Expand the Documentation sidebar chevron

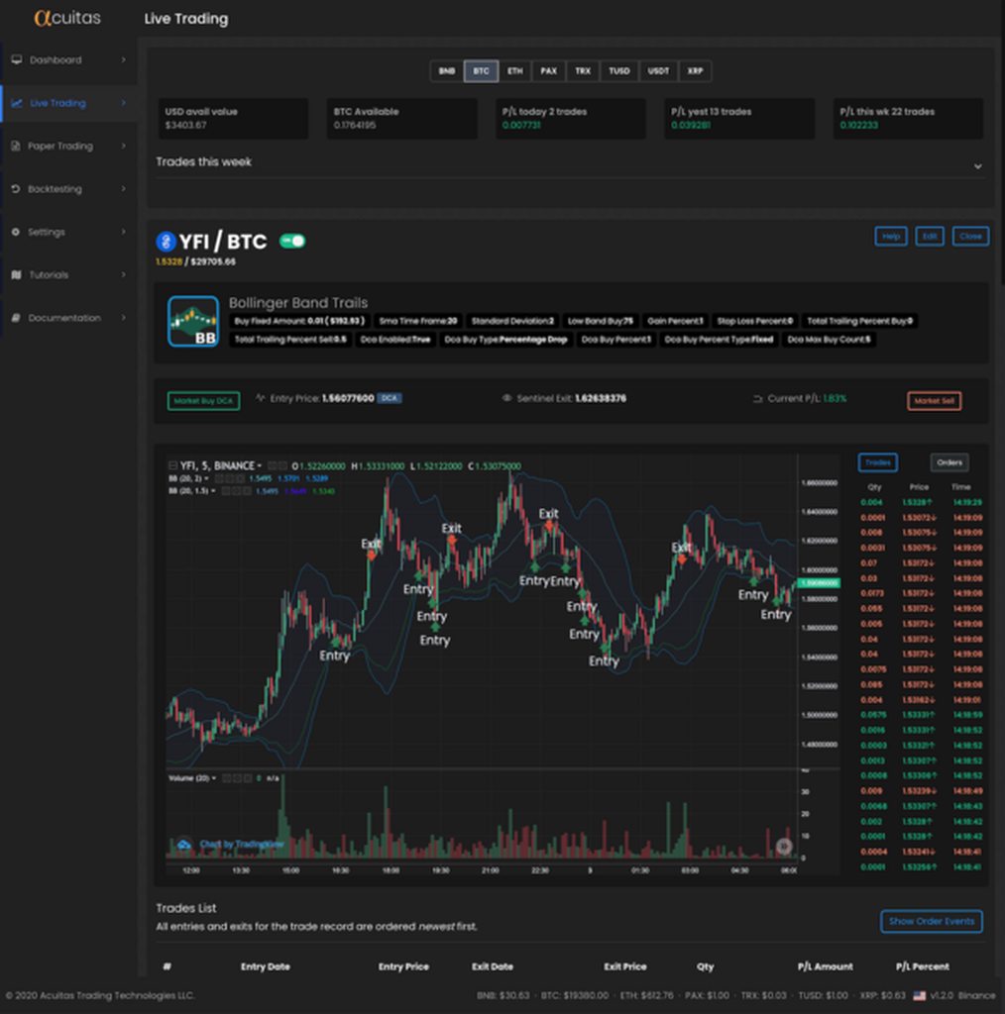pyautogui.click(x=124, y=318)
